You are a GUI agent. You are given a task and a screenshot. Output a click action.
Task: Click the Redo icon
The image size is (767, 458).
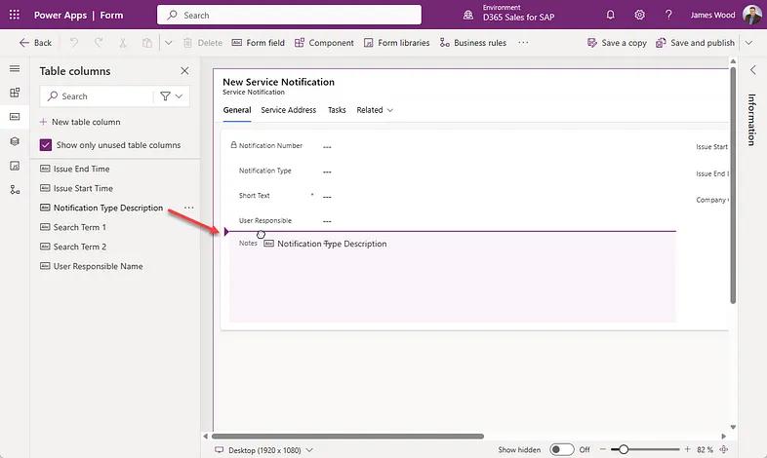[99, 43]
